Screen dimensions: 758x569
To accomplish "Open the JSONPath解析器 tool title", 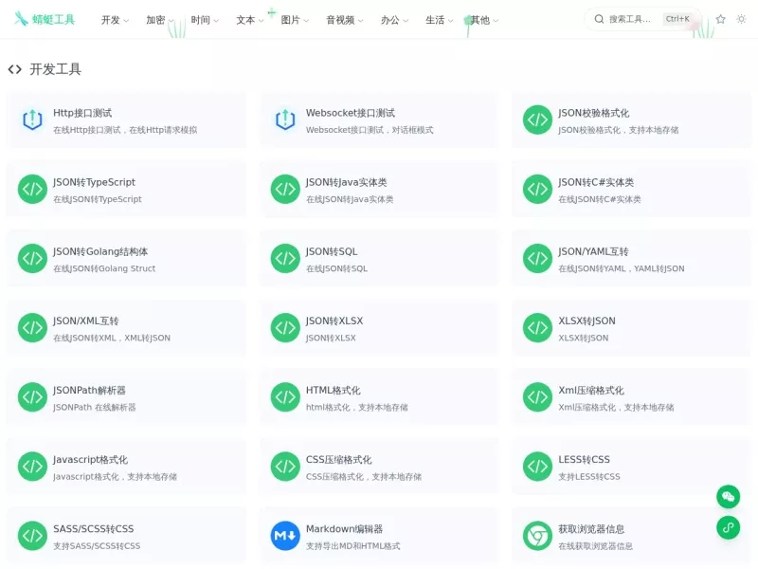I will (89, 391).
